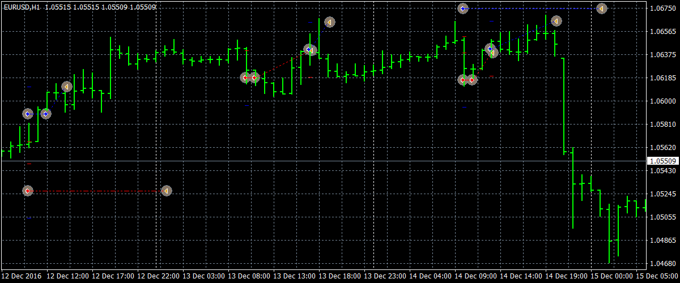This screenshot has height=283, width=680.
Task: Click the 13 Dec 13:00 time label
Action: click(294, 276)
